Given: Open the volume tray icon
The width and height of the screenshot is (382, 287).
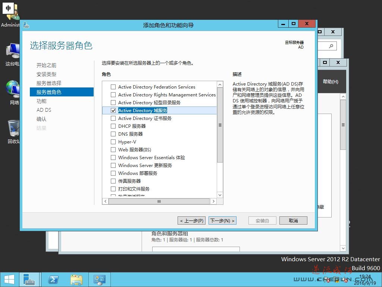Looking at the screenshot, I should click(344, 279).
